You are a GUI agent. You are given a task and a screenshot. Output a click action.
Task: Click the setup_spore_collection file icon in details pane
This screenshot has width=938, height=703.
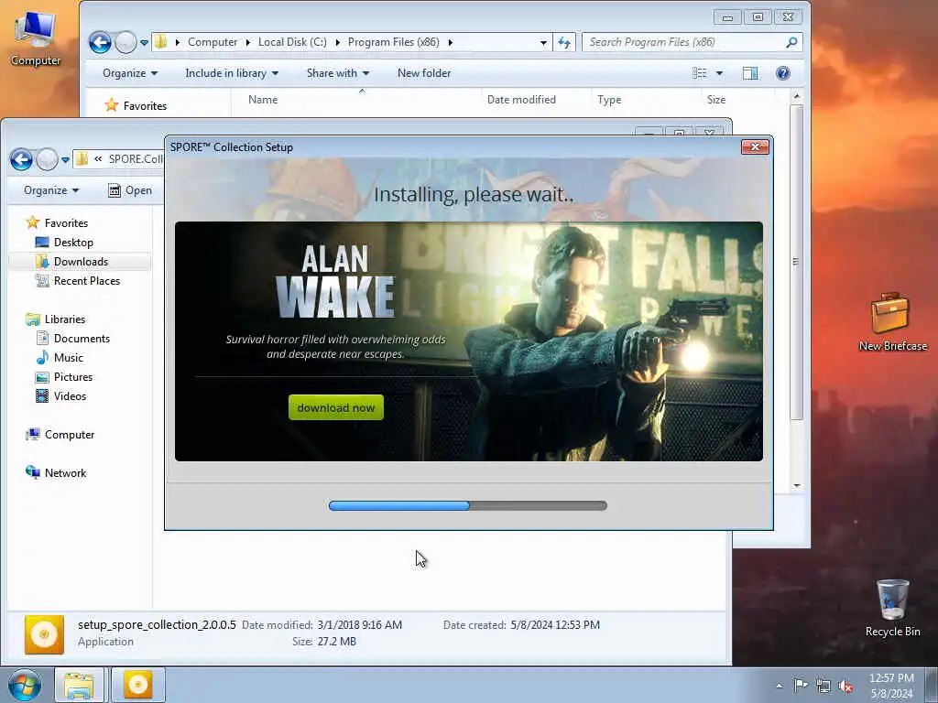click(44, 634)
